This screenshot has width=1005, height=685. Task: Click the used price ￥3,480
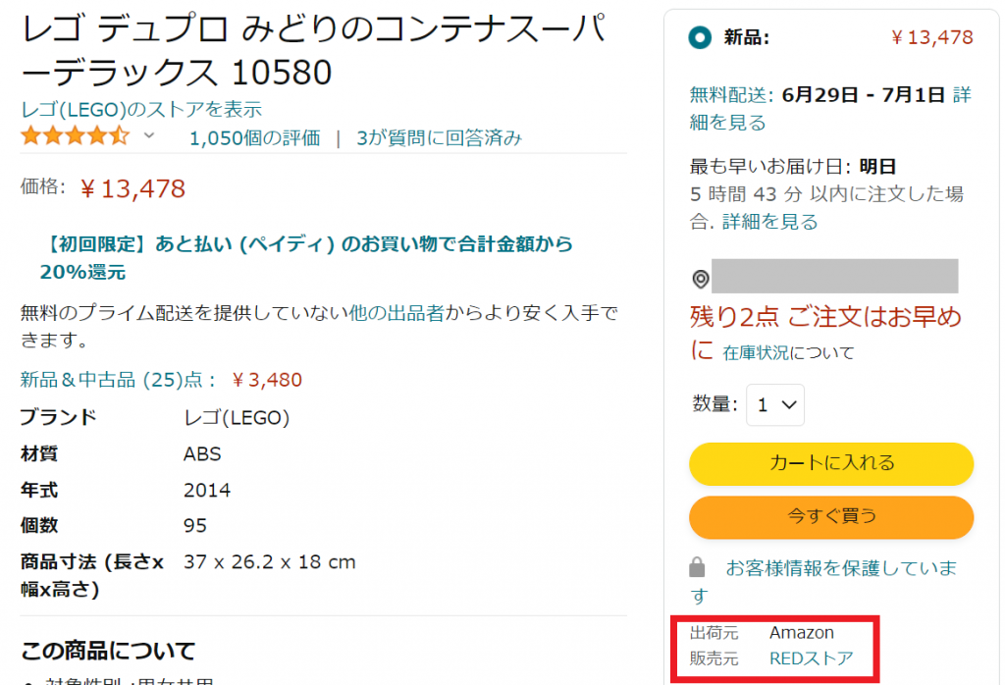(x=267, y=380)
